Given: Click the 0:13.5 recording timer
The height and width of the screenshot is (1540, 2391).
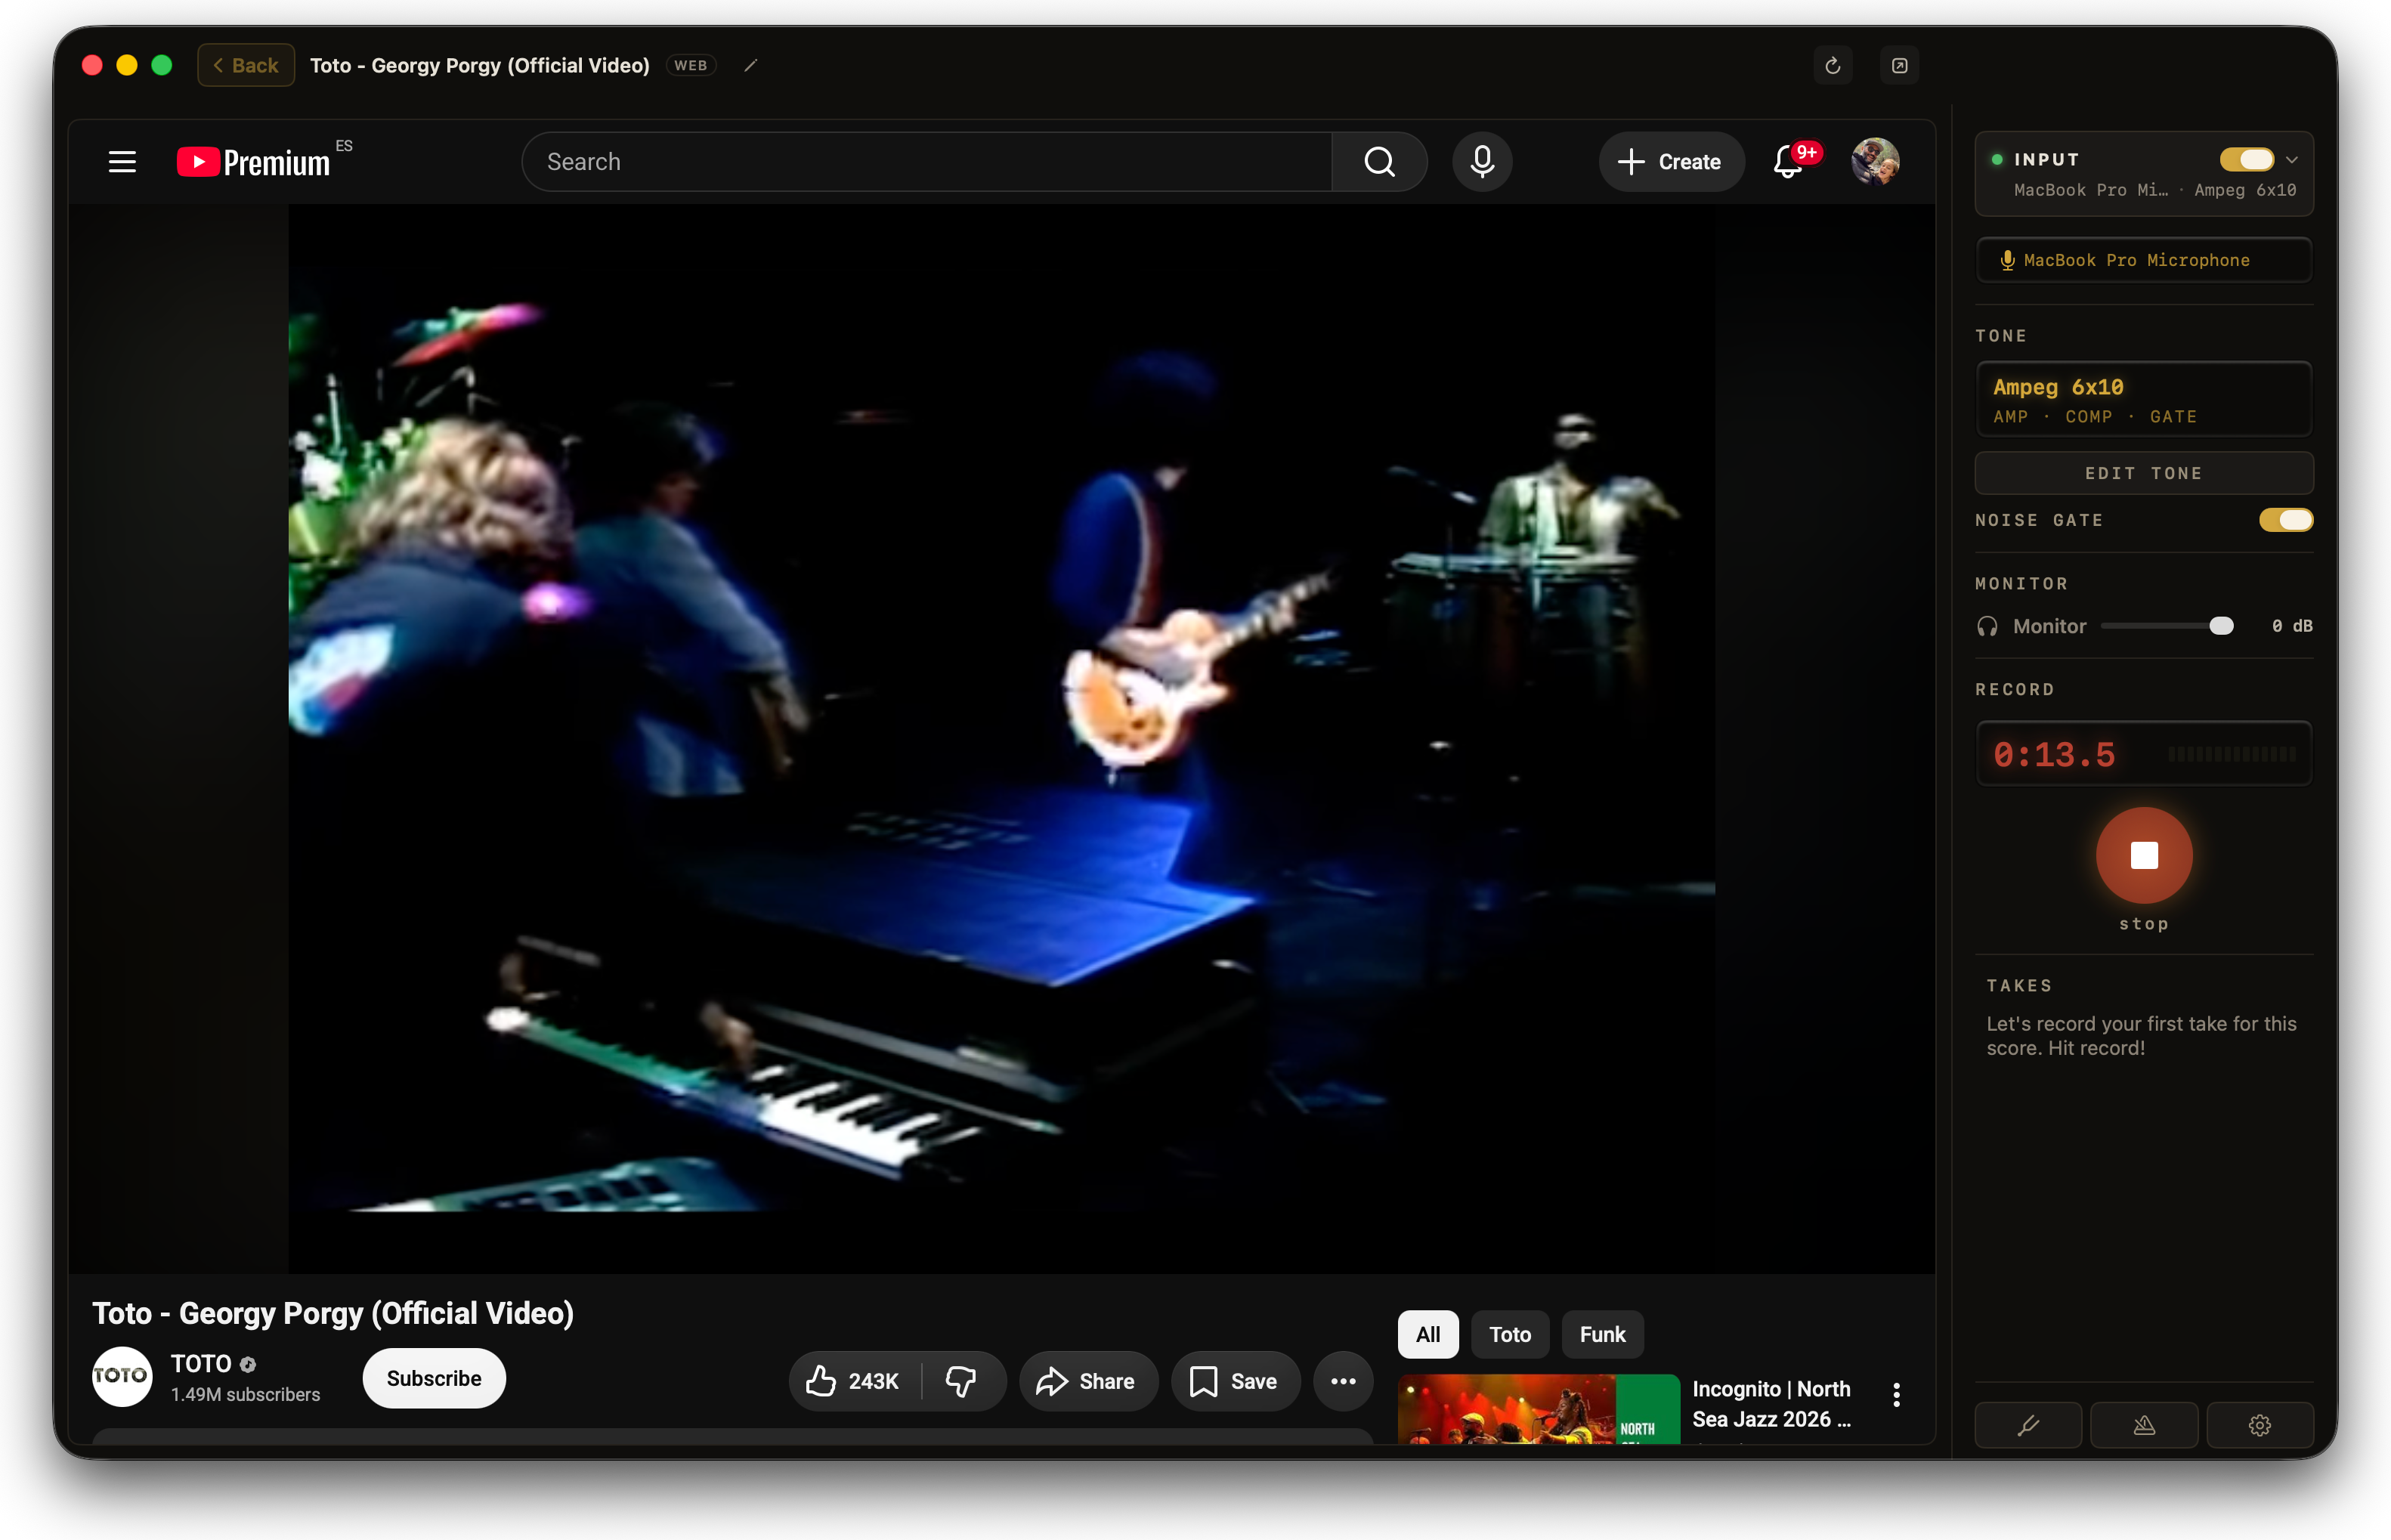Looking at the screenshot, I should [2054, 754].
